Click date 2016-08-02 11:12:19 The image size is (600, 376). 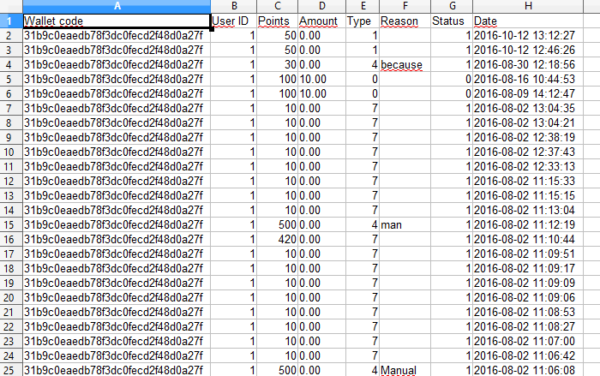tap(528, 224)
